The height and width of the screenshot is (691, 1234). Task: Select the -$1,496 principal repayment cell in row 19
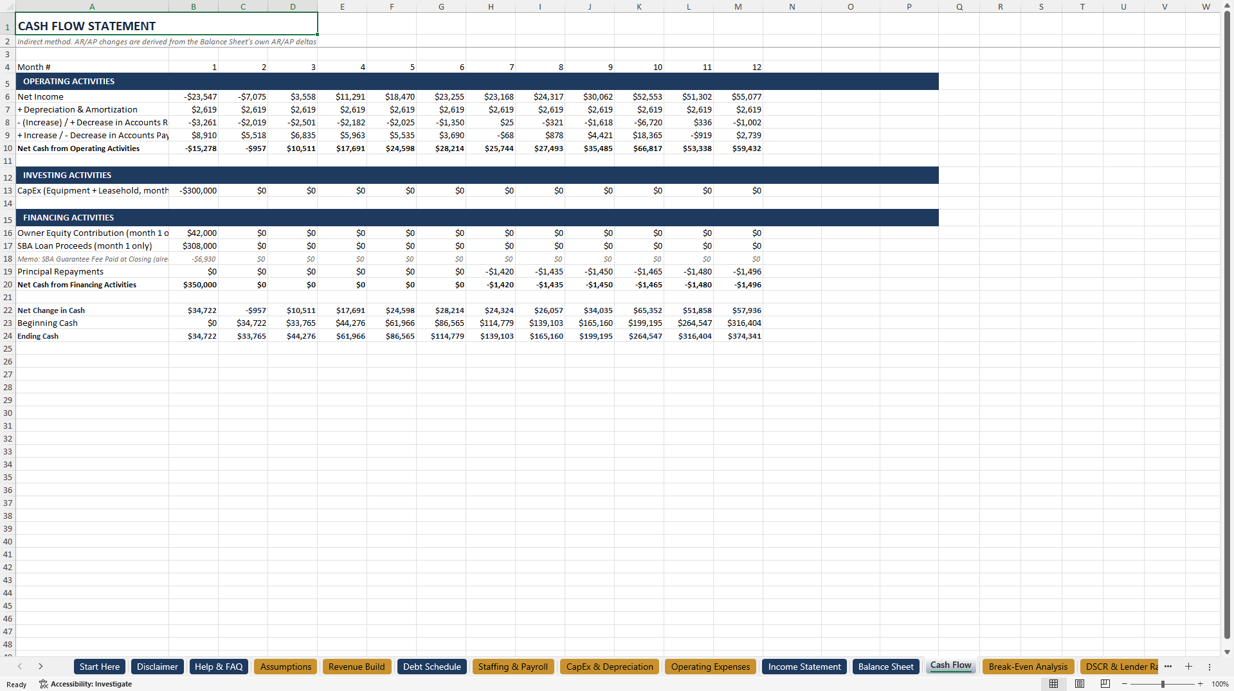[x=738, y=272]
